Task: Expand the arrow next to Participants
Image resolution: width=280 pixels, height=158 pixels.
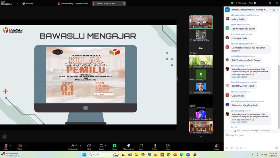Action: click(x=81, y=146)
